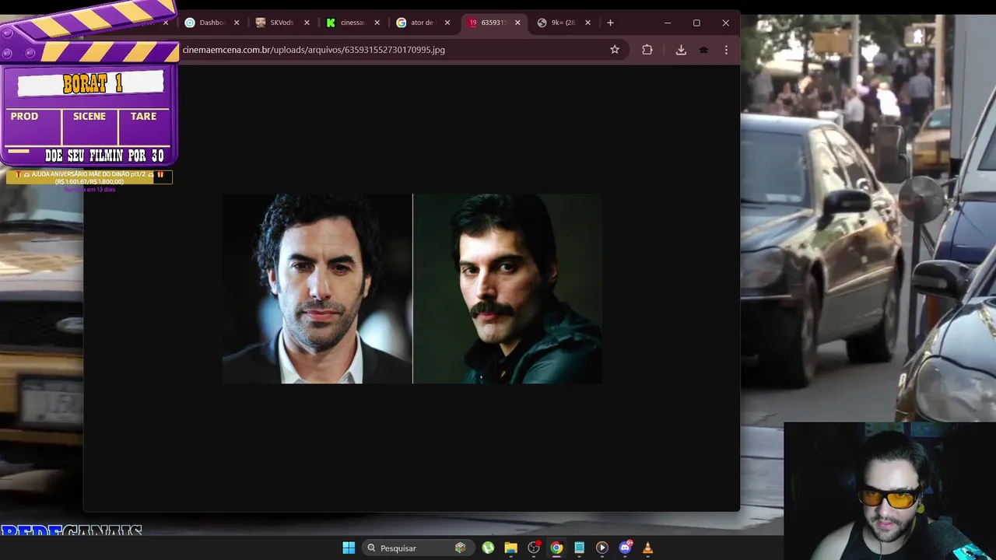Screen dimensions: 996x560
Task: Open the incognito profile icon
Action: coord(703,50)
